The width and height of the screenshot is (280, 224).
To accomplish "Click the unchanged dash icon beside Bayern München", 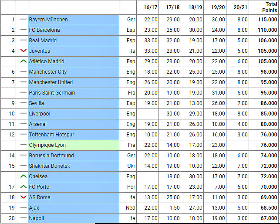I will click(x=24, y=19).
